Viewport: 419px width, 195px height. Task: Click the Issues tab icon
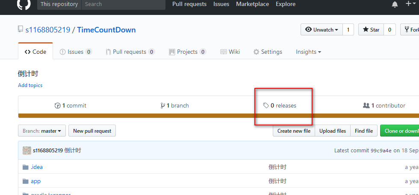pos(62,52)
